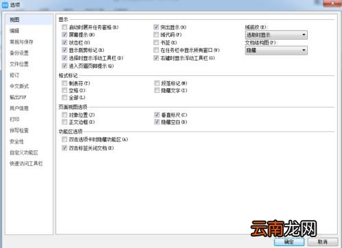Enable the 隐藏文字 checkbox

point(157,90)
